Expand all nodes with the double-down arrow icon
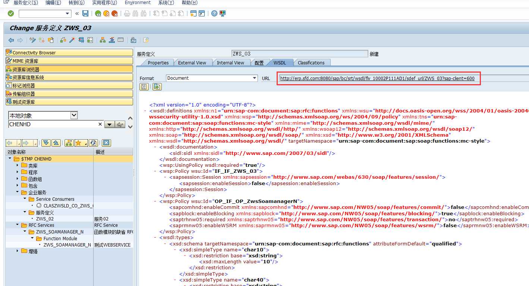Viewport: 529px width, 286px height. [x=45, y=143]
